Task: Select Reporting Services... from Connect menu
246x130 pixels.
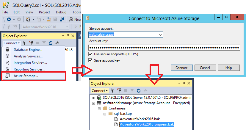Action: [x=34, y=69]
